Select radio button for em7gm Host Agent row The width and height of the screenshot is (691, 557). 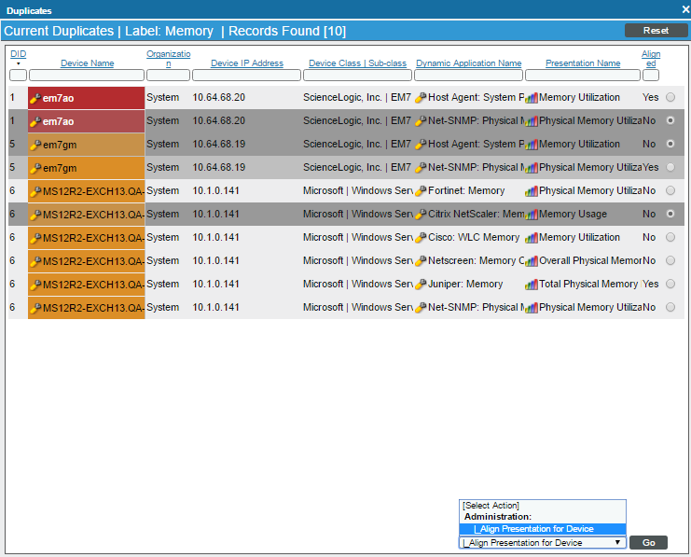click(670, 144)
